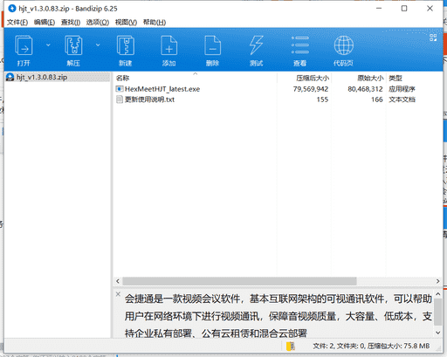Maximize the Bandizip window

404,9
